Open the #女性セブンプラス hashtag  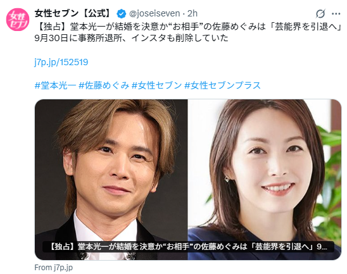[222, 85]
